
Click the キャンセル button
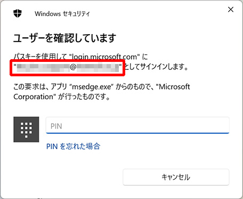(176, 177)
